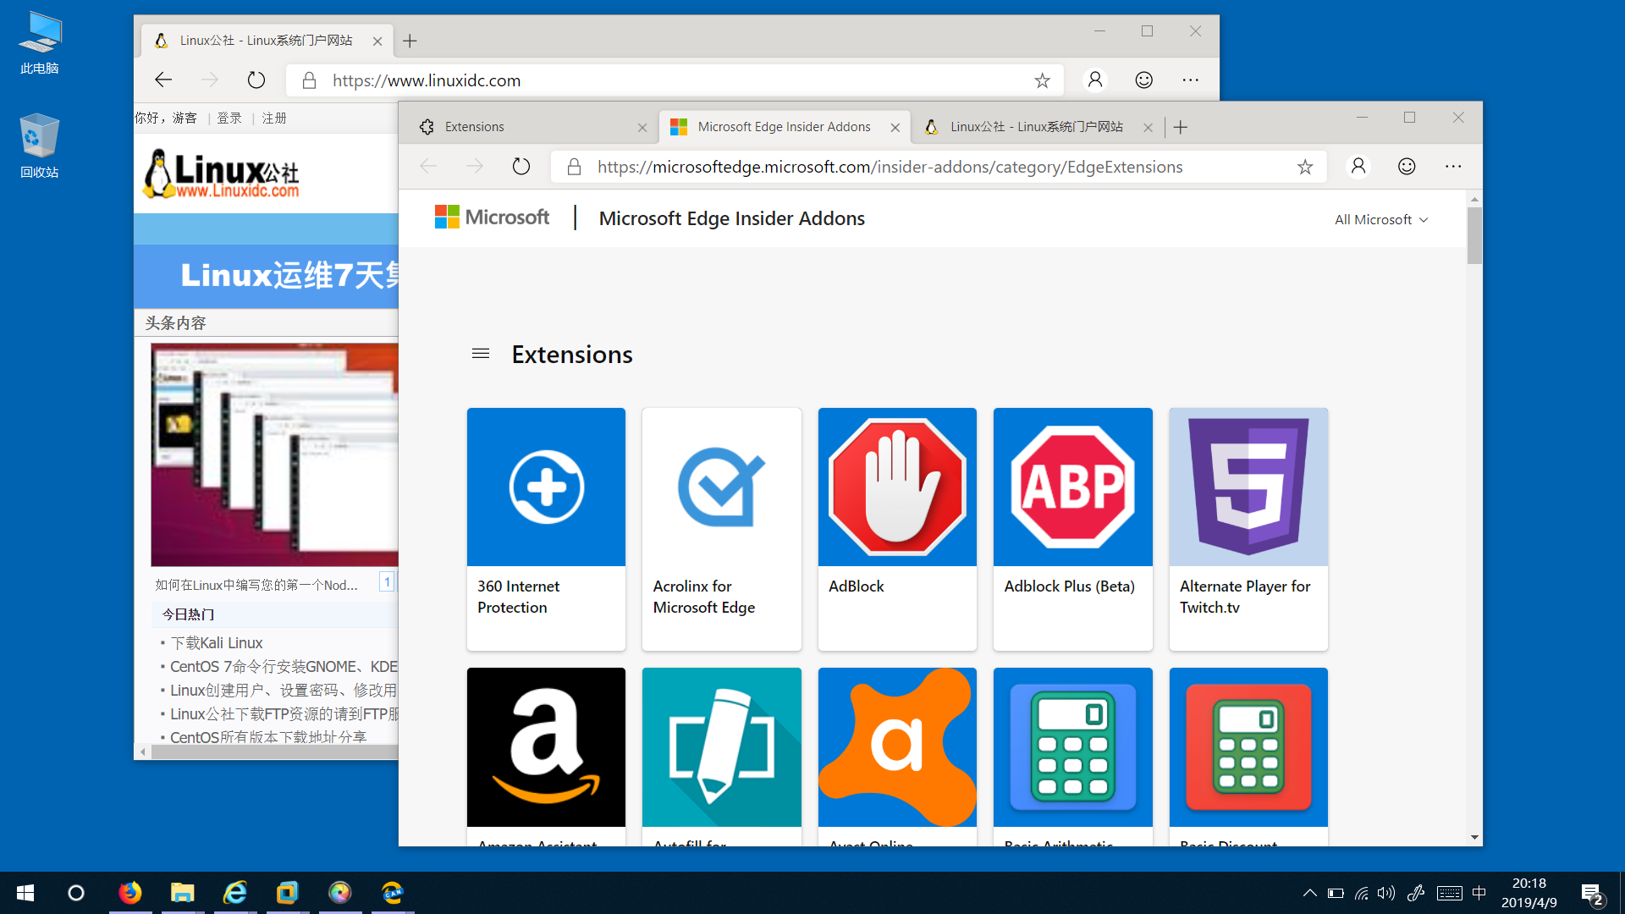Go back in the linuxidc.com window
Viewport: 1625px width, 914px height.
[163, 80]
